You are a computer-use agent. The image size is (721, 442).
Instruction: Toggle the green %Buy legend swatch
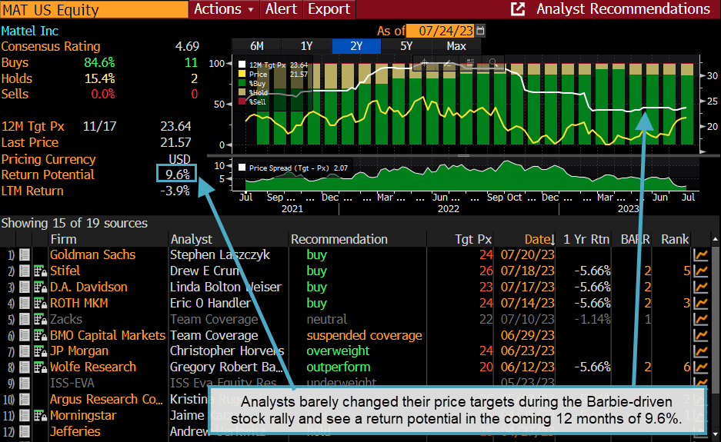click(242, 83)
